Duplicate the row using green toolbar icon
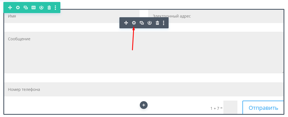The width and height of the screenshot is (288, 117). point(25,8)
